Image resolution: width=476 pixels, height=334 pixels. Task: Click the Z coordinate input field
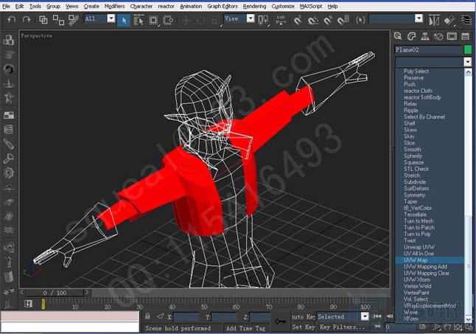(x=260, y=317)
